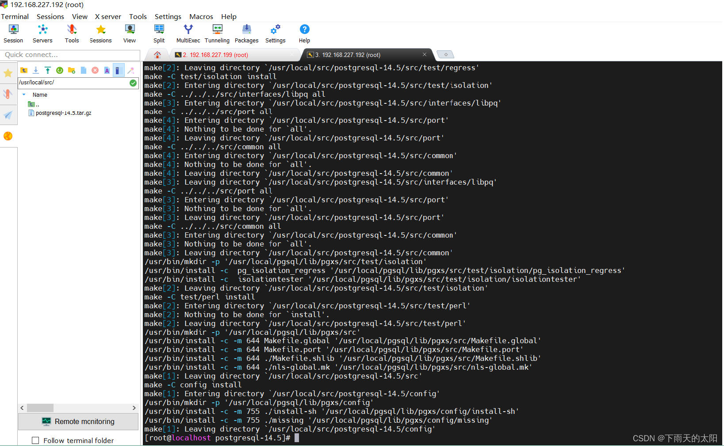Close the 192.168.227.192 terminal tab

pos(425,54)
